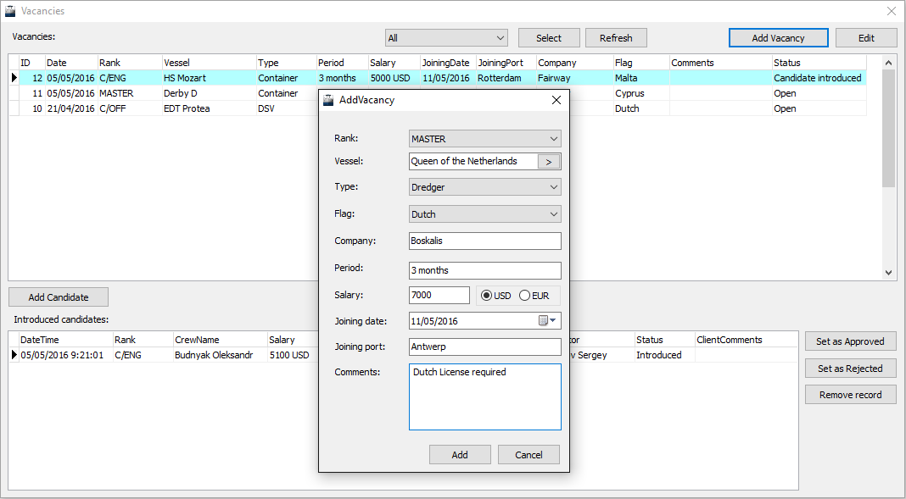This screenshot has width=906, height=499.
Task: Open the Joining date calendar picker icon
Action: pyautogui.click(x=546, y=321)
